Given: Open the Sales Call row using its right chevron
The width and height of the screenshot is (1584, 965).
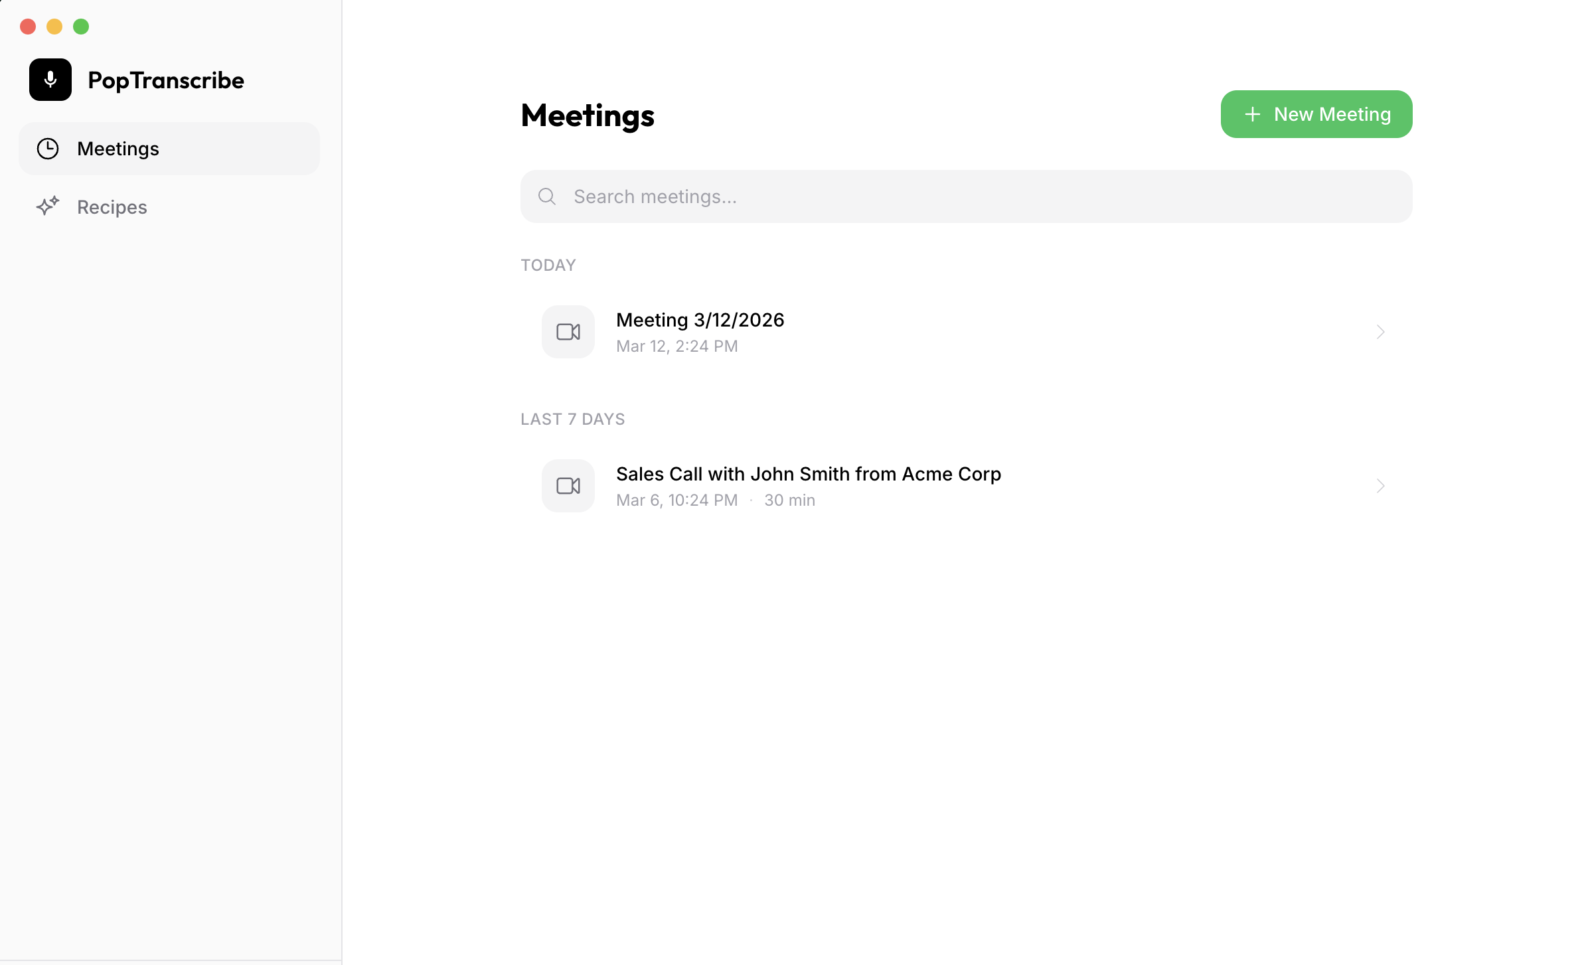Looking at the screenshot, I should [x=1381, y=486].
